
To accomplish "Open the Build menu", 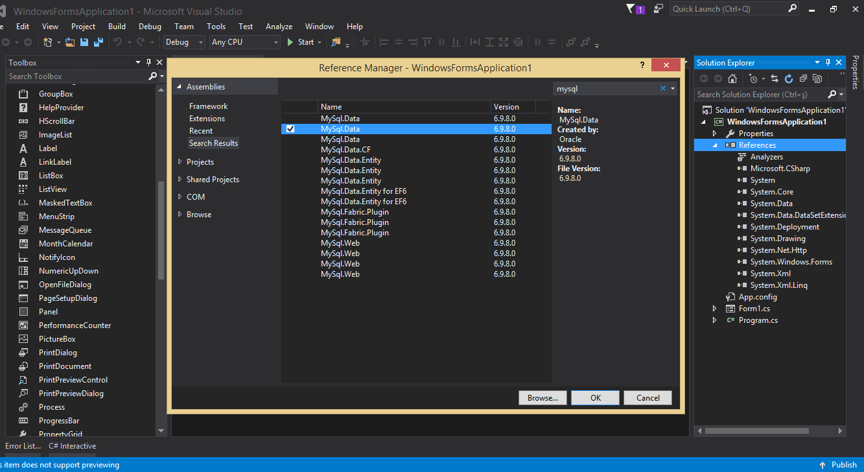I will (117, 27).
